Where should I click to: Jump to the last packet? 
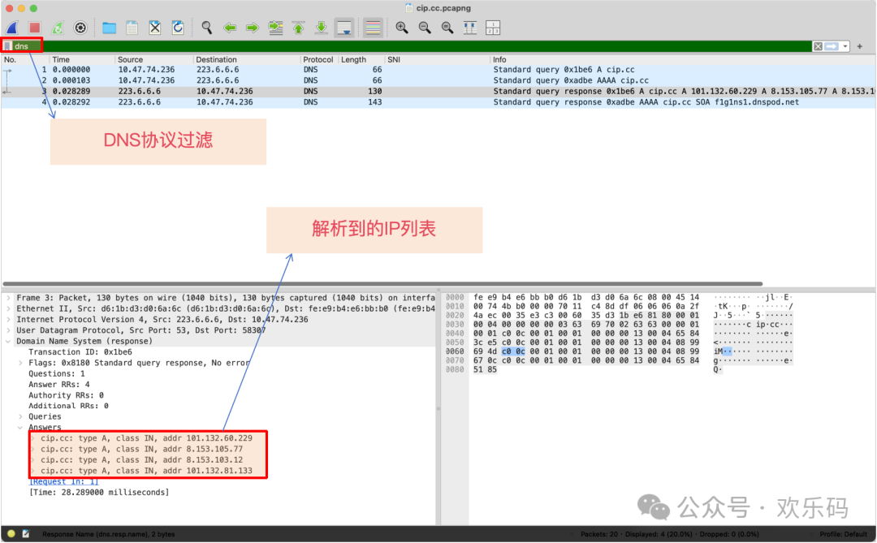(x=321, y=28)
